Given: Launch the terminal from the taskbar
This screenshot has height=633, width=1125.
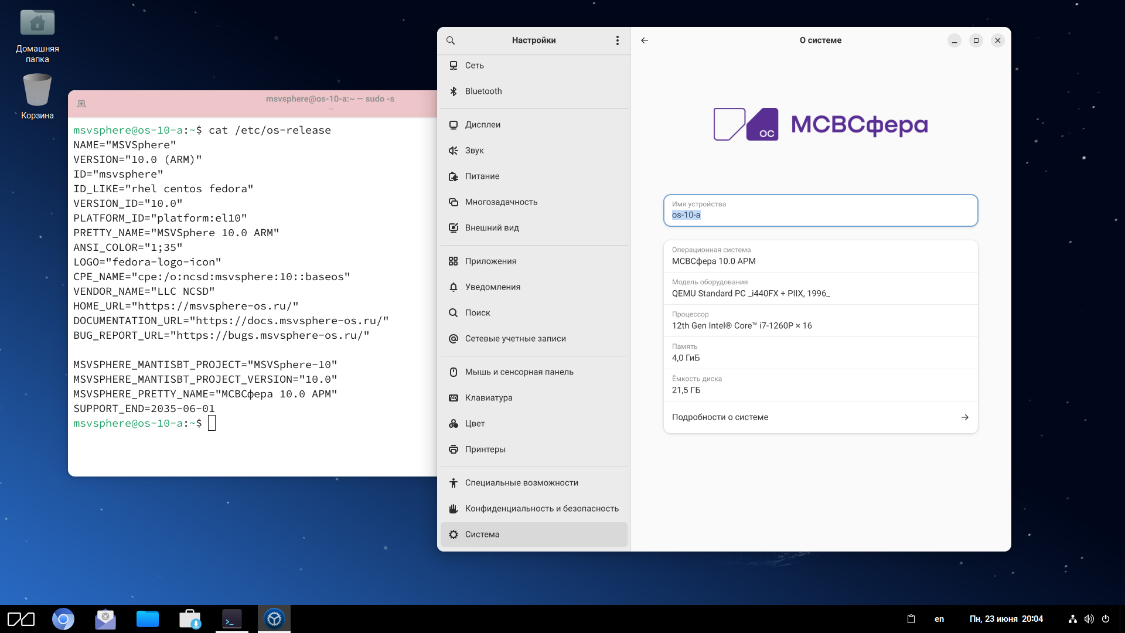Looking at the screenshot, I should pos(232,619).
